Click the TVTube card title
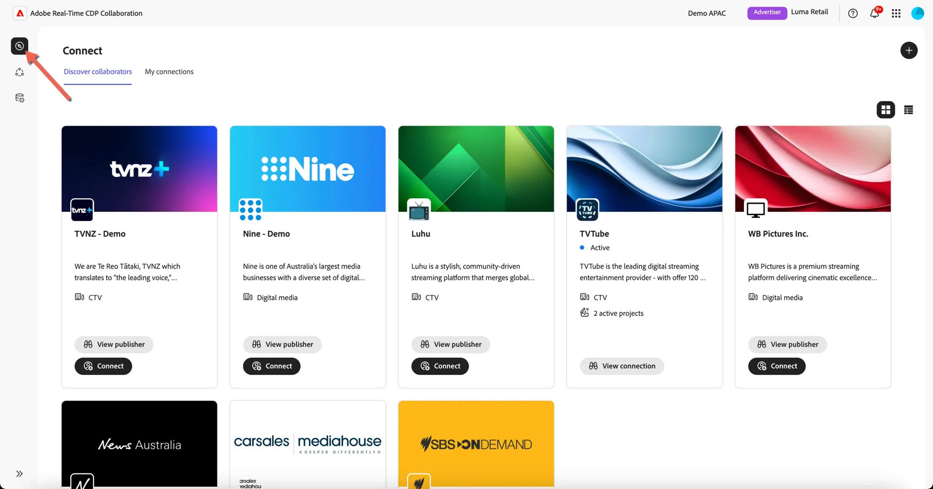 pos(594,233)
